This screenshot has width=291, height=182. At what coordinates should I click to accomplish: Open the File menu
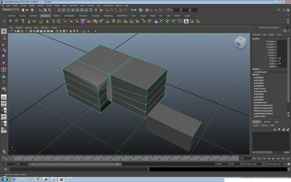(3, 5)
